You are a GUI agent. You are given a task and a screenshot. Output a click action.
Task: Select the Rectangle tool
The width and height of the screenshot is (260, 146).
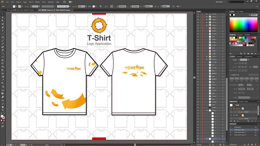click(2, 37)
